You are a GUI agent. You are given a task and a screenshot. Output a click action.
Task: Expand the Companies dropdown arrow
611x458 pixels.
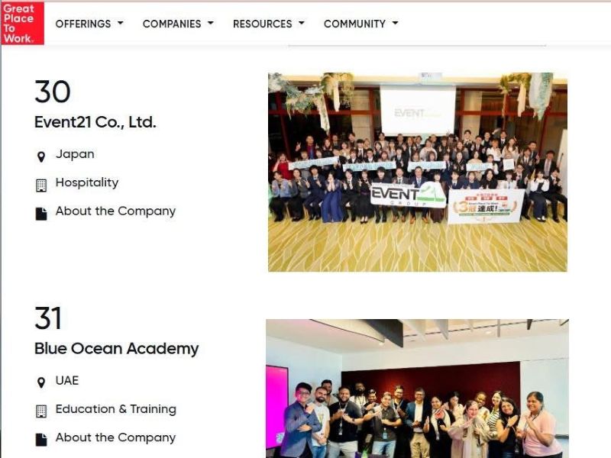211,23
